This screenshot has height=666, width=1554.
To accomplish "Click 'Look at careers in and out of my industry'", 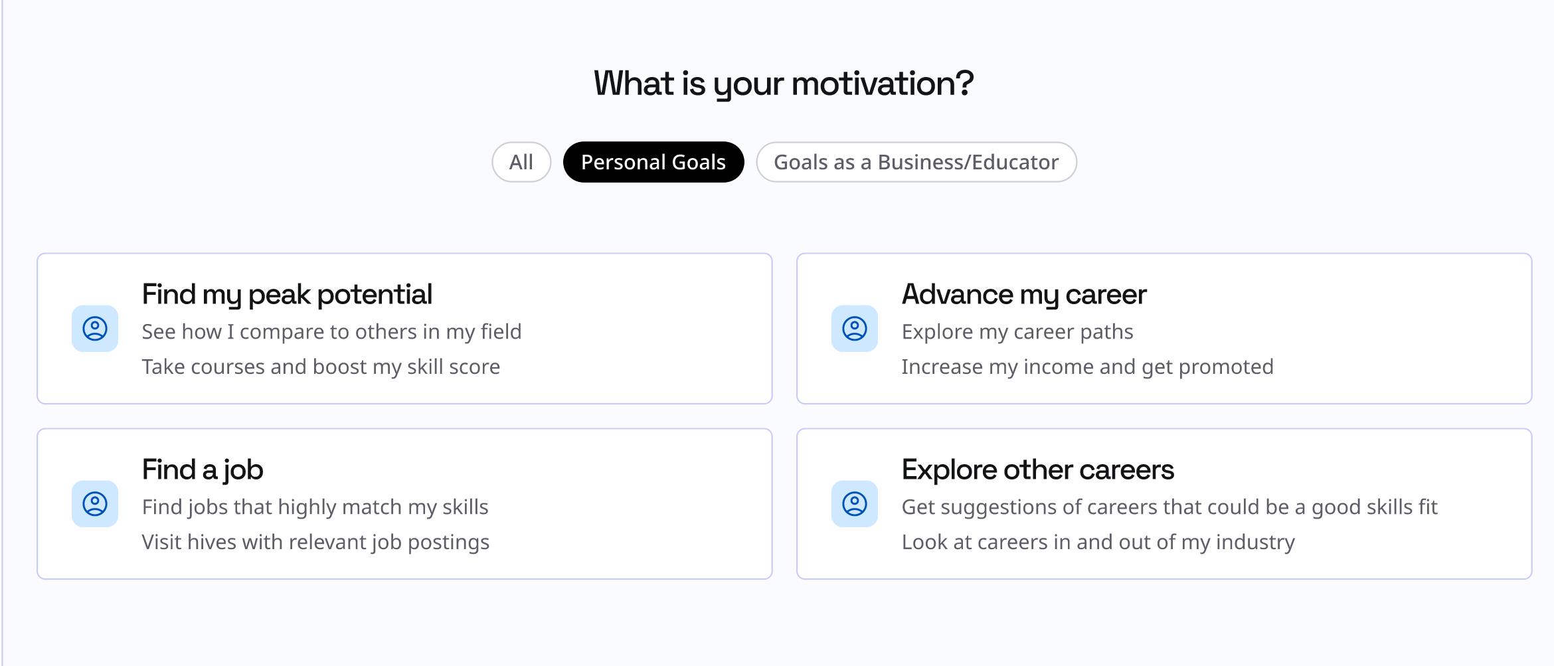I will coord(1098,542).
